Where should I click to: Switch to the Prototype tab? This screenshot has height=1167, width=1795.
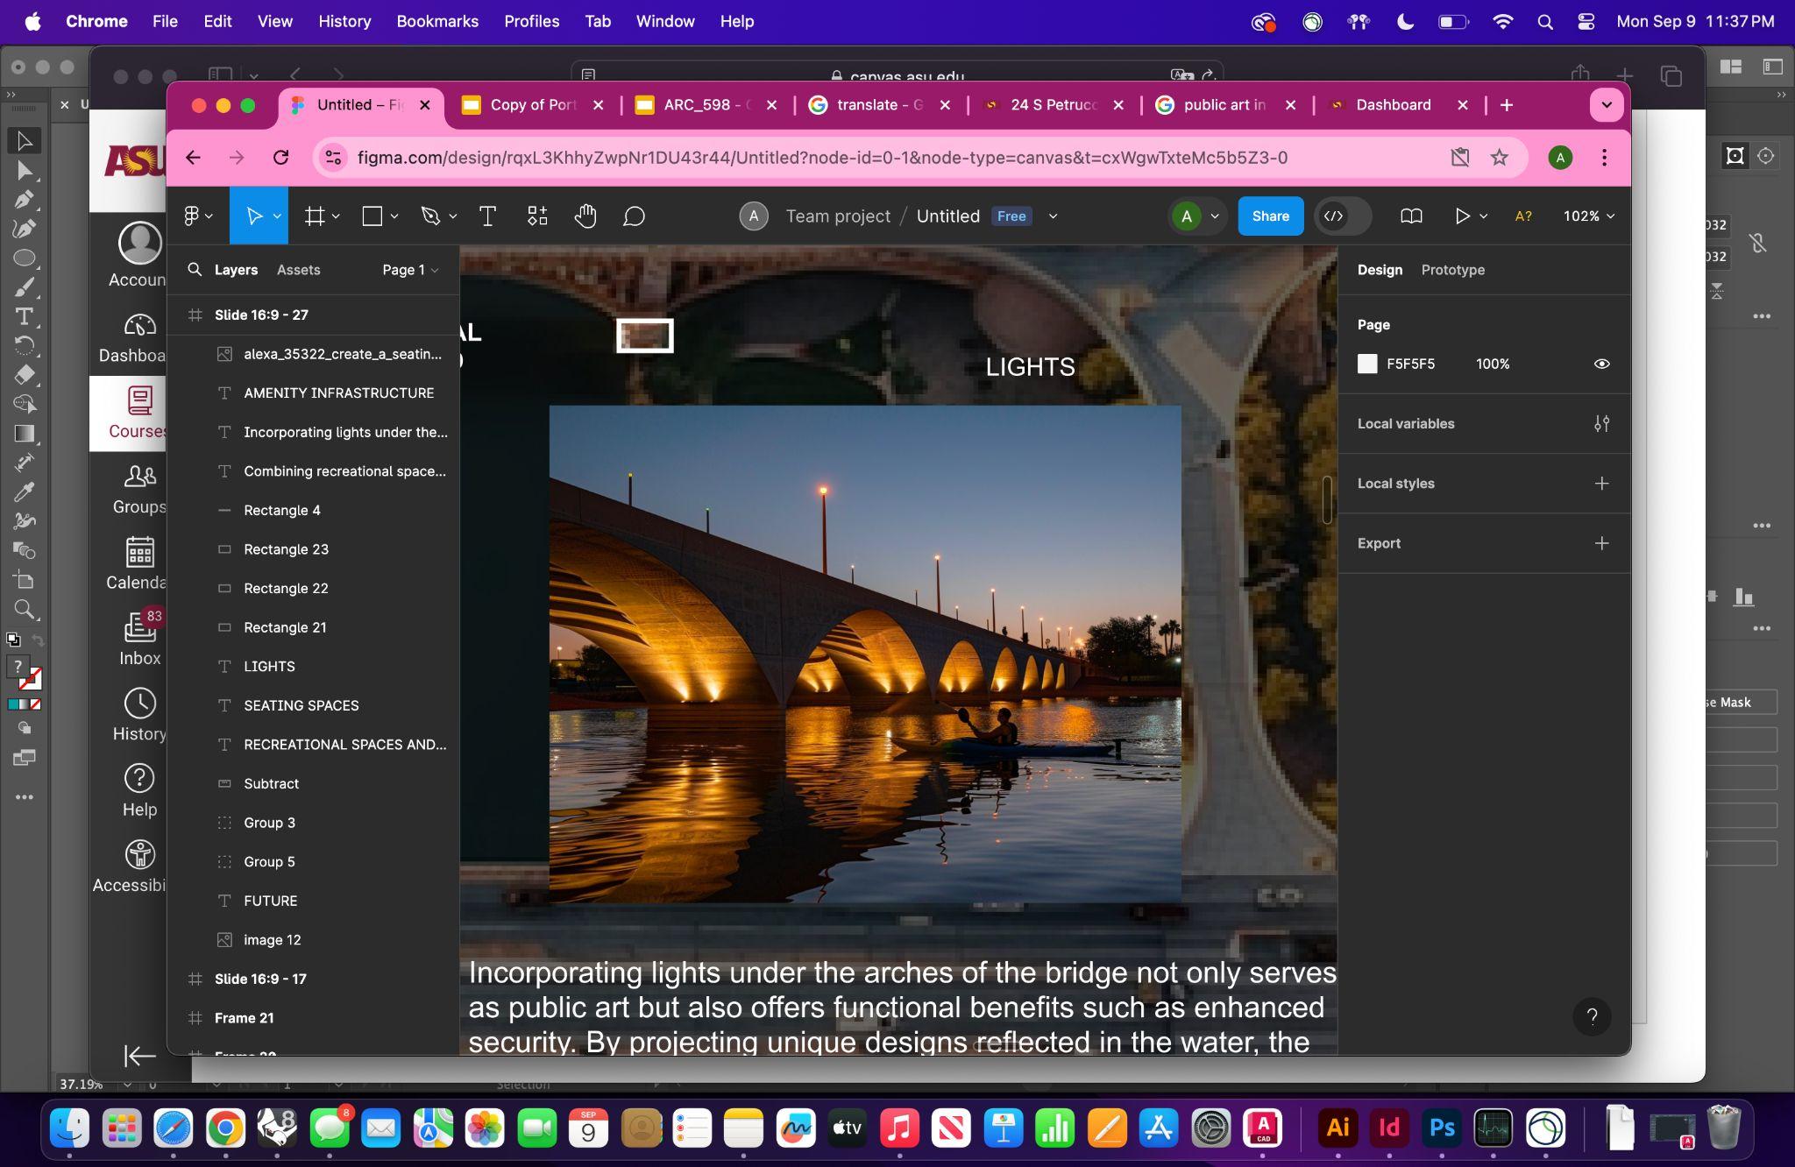pos(1452,270)
